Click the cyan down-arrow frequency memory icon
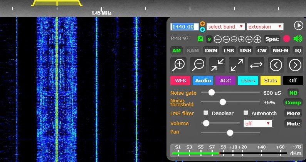306x162 pixels. (x=203, y=29)
